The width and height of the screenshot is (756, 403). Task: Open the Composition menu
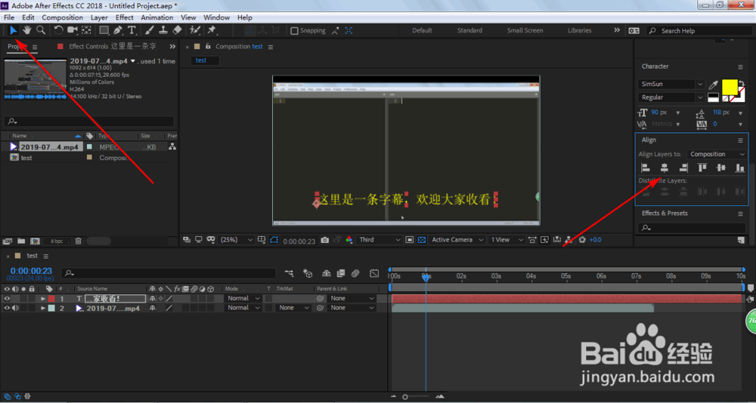coord(62,17)
